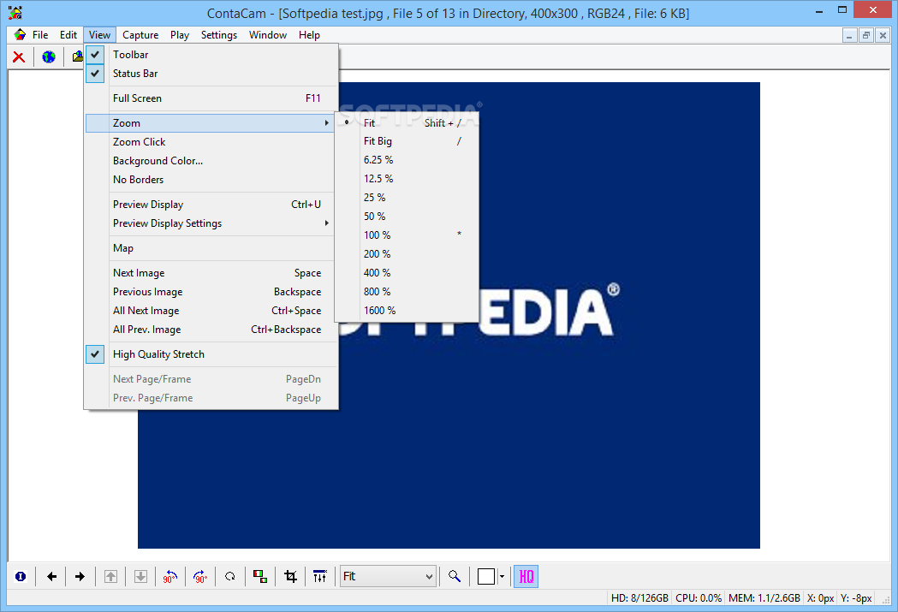The image size is (898, 612).
Task: Open the Help menu
Action: pyautogui.click(x=309, y=35)
